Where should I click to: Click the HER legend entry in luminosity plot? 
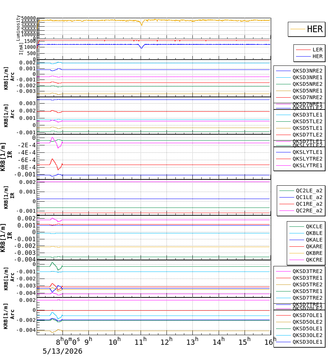click(306, 29)
